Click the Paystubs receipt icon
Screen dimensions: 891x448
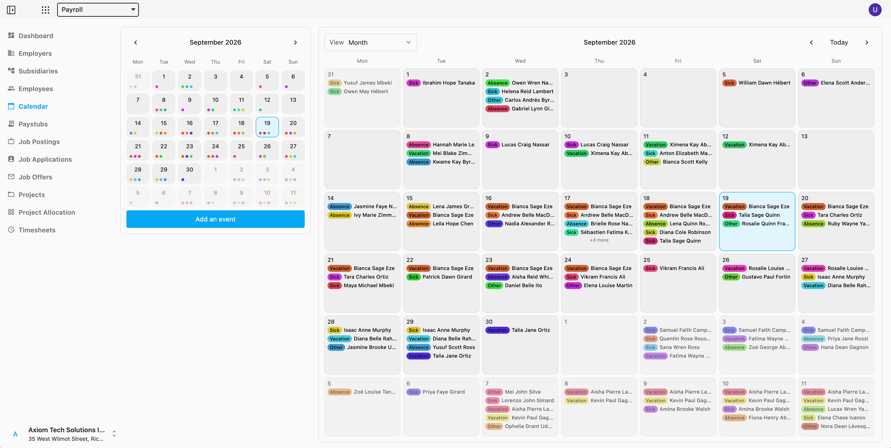[11, 124]
